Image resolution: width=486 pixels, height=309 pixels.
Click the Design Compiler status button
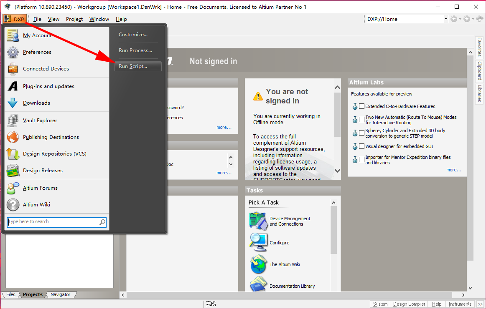click(x=409, y=304)
